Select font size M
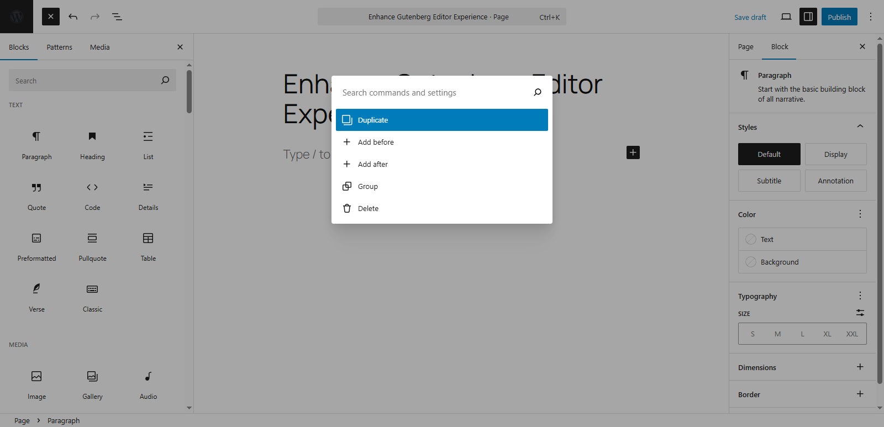Viewport: 884px width, 427px height. pyautogui.click(x=777, y=334)
